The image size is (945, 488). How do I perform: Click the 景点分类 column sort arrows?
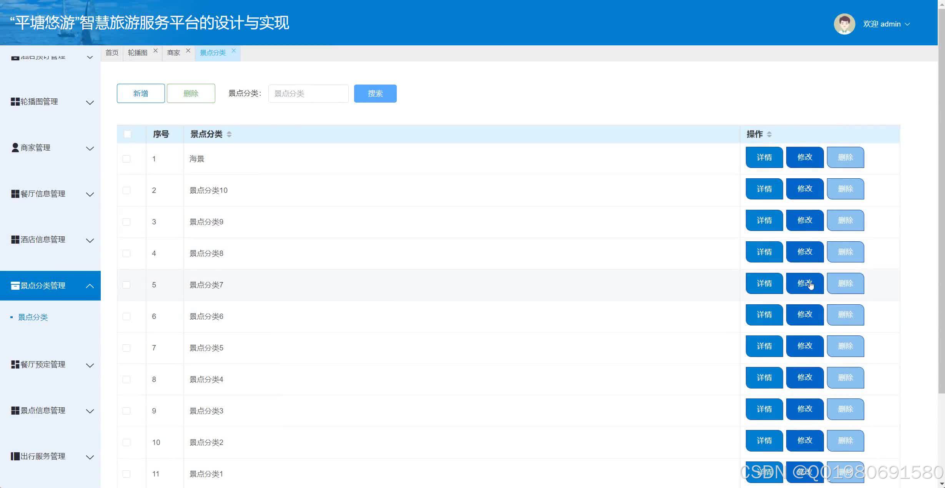(x=229, y=134)
